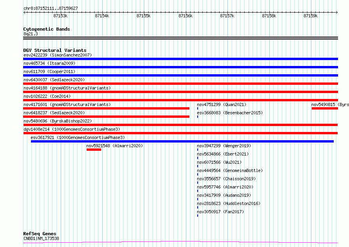This screenshot has height=247, width=349.
Task: Click the red bar of nsv4171601
Action: pyautogui.click(x=106, y=108)
